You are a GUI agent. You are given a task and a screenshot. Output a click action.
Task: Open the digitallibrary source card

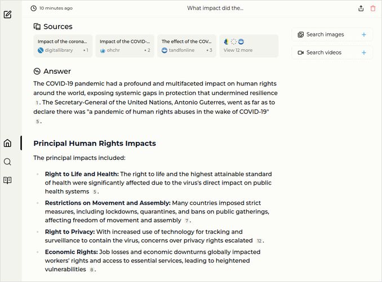click(x=63, y=46)
